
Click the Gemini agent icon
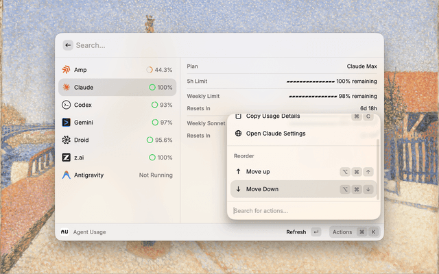(66, 123)
